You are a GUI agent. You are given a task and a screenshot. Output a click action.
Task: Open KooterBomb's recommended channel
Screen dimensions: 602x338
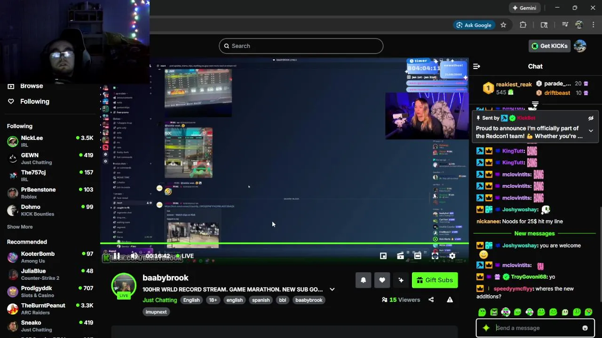tap(50, 257)
